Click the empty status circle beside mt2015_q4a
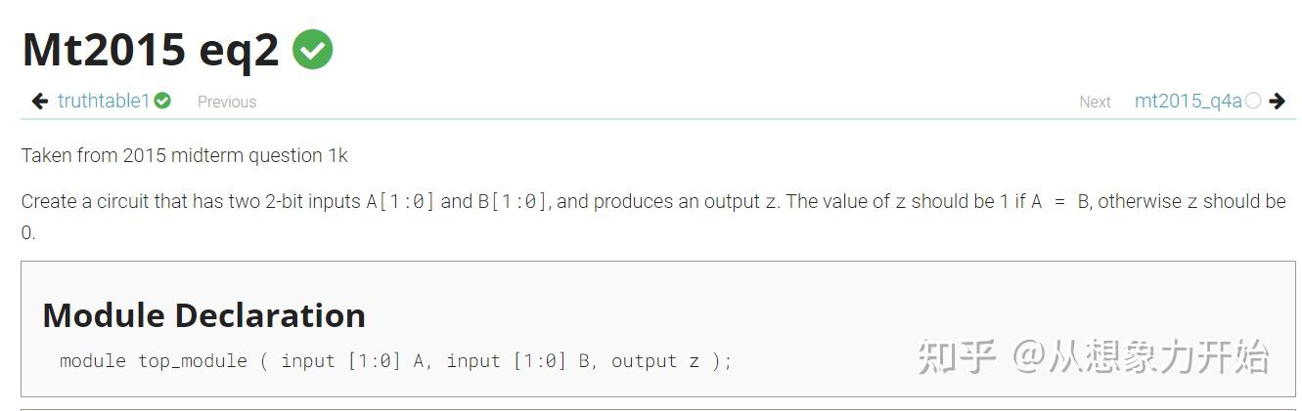The width and height of the screenshot is (1302, 411). point(1253,101)
